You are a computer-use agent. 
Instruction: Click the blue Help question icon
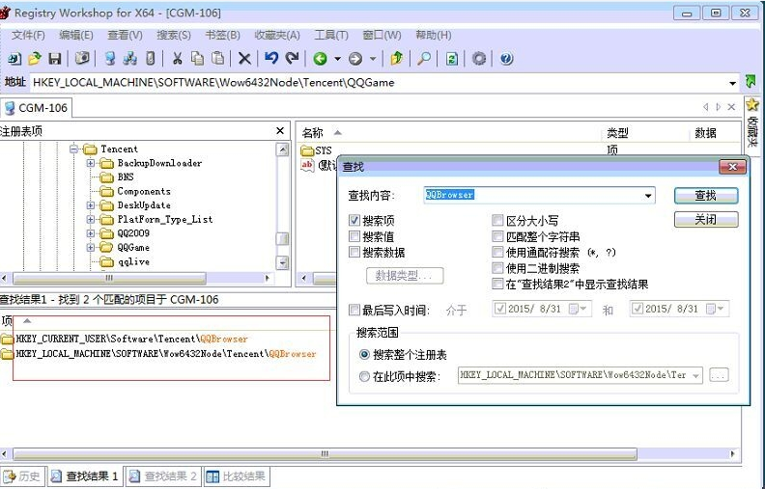505,59
